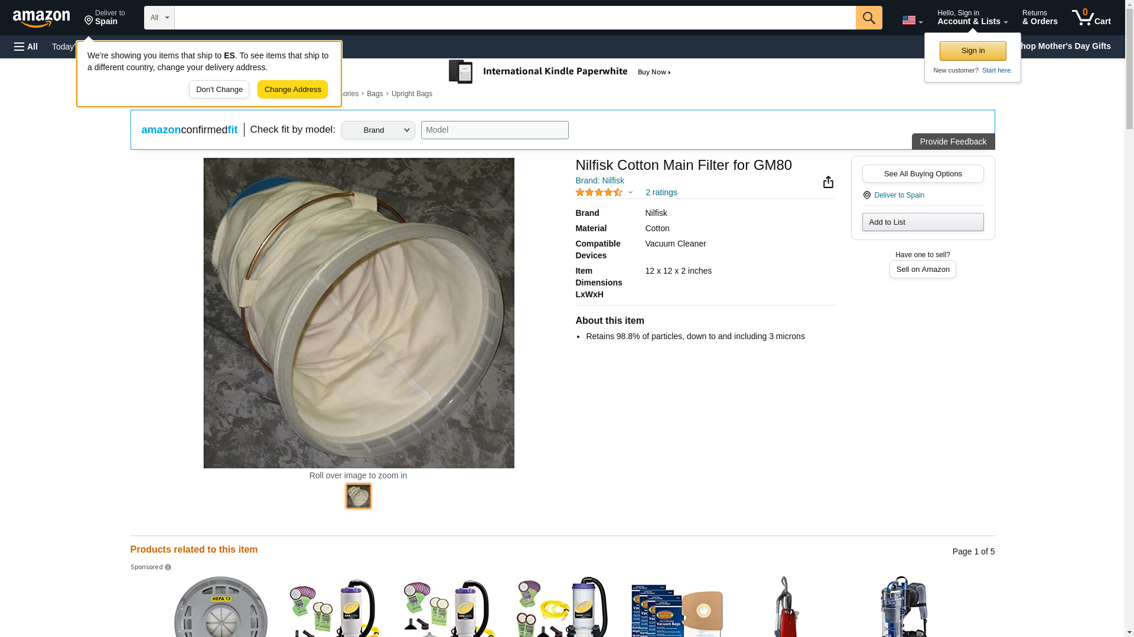Select the product image thumbnail
The height and width of the screenshot is (637, 1134).
(x=359, y=496)
